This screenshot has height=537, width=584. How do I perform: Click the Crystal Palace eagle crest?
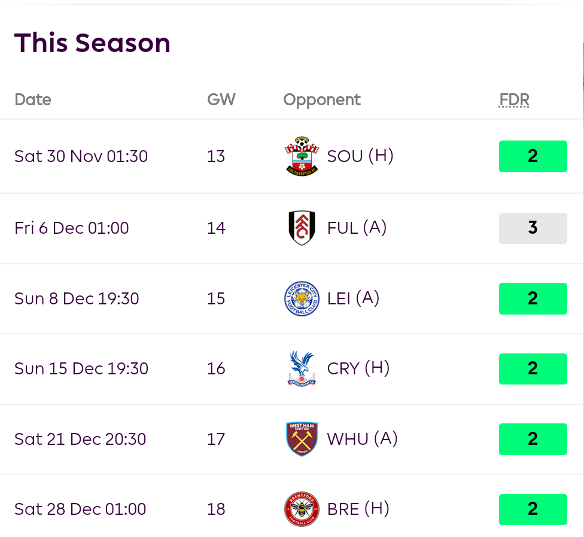coord(302,368)
